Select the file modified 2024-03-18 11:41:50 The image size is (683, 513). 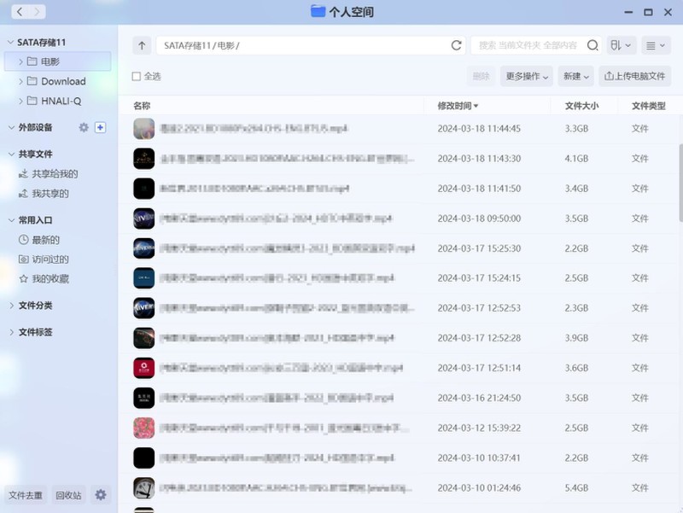point(399,189)
